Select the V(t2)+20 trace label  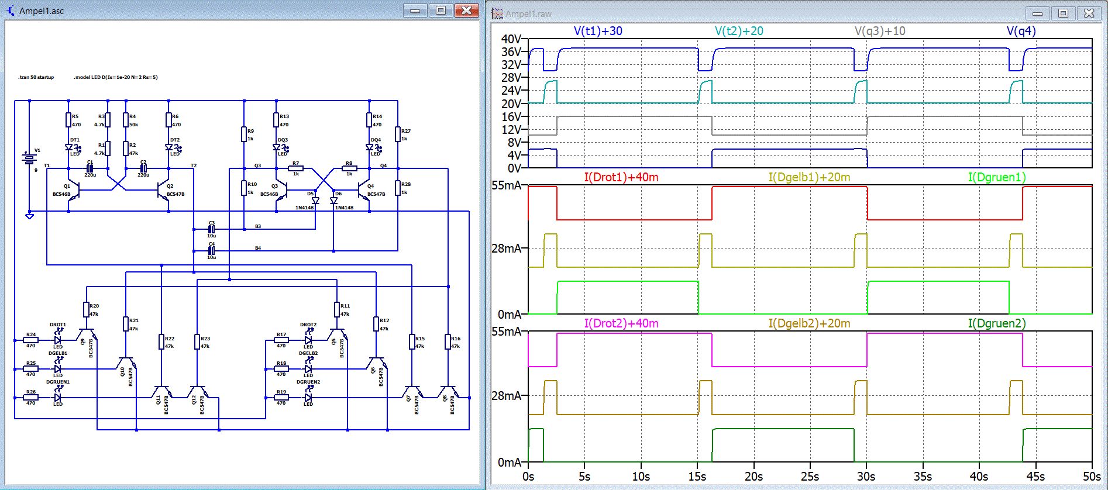(x=739, y=31)
